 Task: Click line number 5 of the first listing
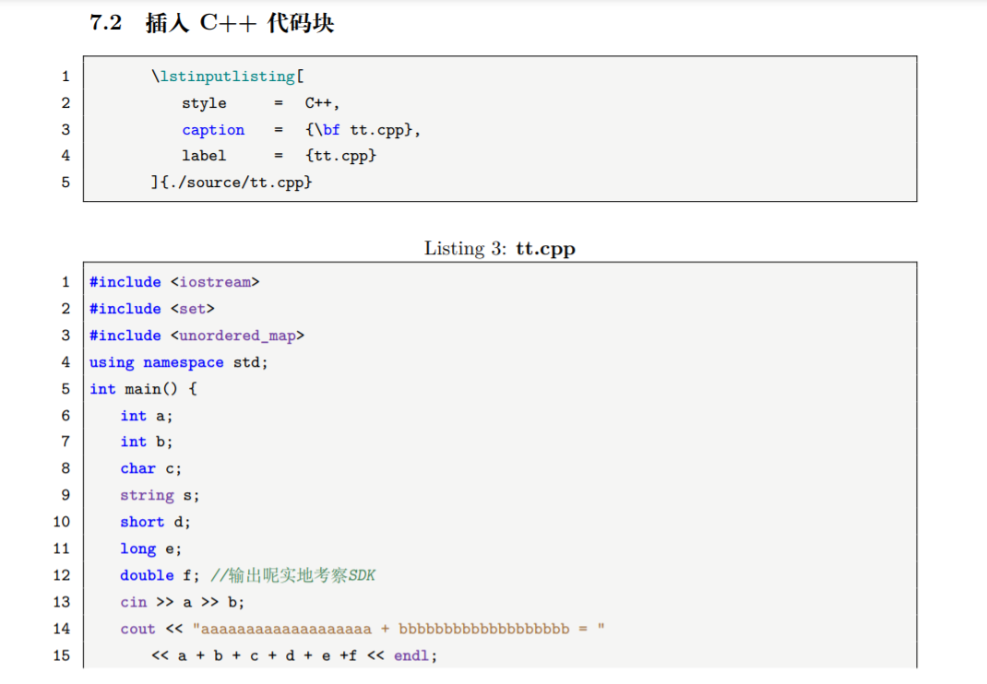65,183
